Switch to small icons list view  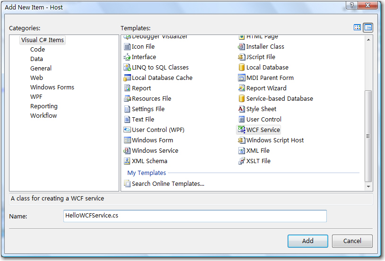click(x=368, y=27)
